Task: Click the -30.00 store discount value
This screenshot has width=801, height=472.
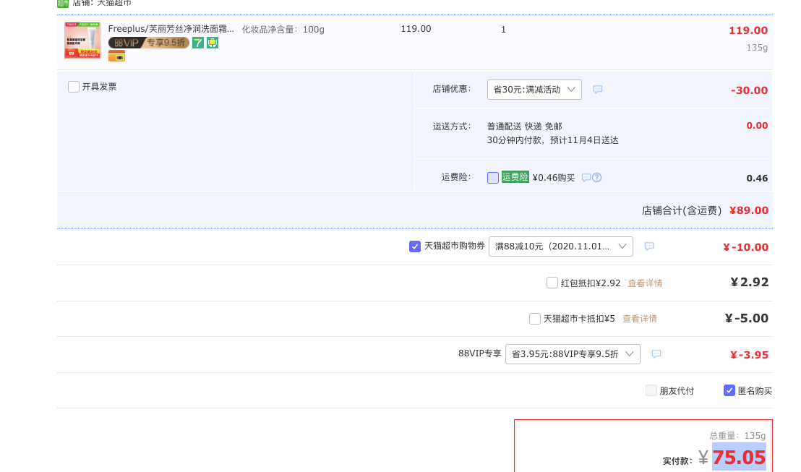Action: click(x=749, y=90)
